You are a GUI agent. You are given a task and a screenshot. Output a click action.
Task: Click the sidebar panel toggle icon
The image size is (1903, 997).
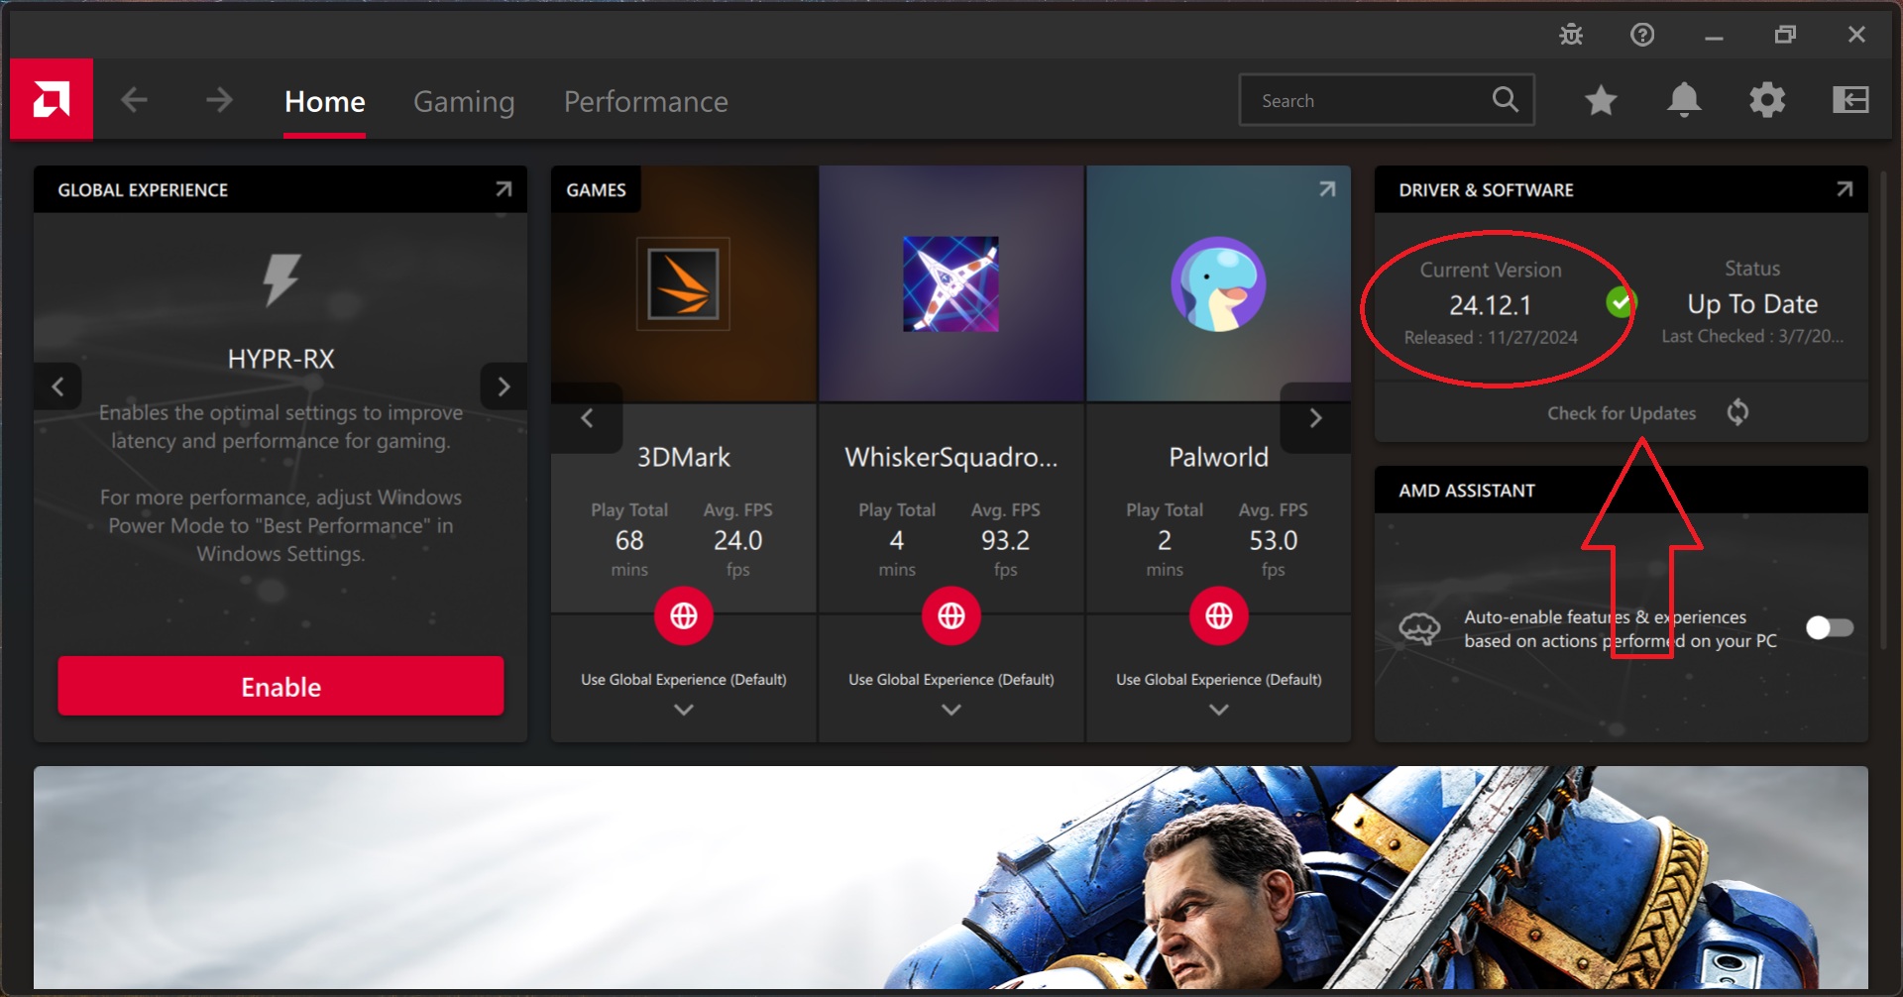(x=1850, y=100)
